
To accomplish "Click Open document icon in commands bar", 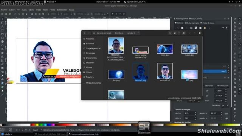I will tap(235, 23).
